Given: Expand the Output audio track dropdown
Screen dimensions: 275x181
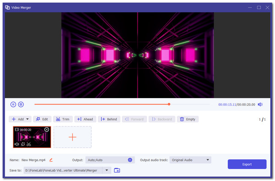Looking at the screenshot, I should pos(208,160).
